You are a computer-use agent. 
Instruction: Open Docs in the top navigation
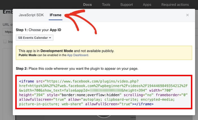coord(87,5)
